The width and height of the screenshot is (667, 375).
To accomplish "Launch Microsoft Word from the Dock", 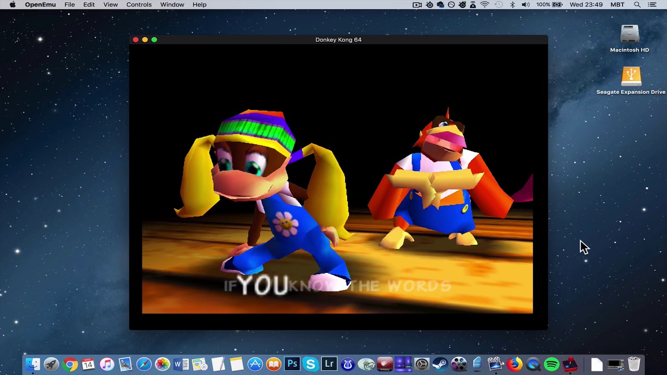I will [x=181, y=364].
